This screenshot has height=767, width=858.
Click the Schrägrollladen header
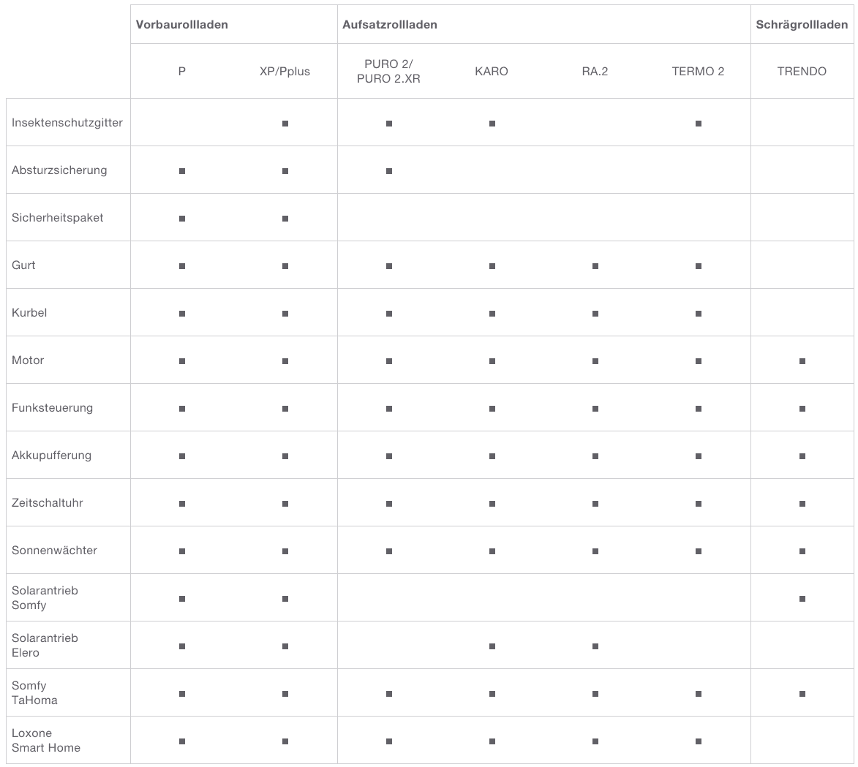pyautogui.click(x=802, y=25)
